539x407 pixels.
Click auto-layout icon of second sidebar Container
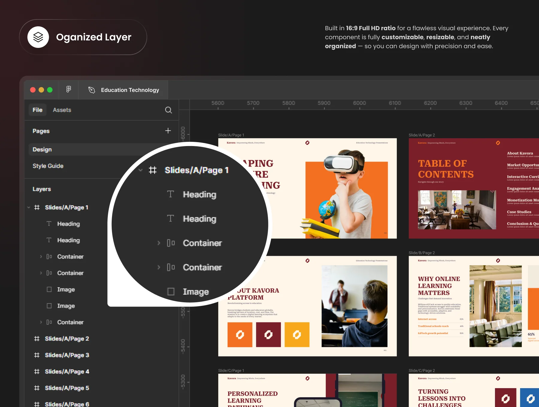click(x=49, y=273)
